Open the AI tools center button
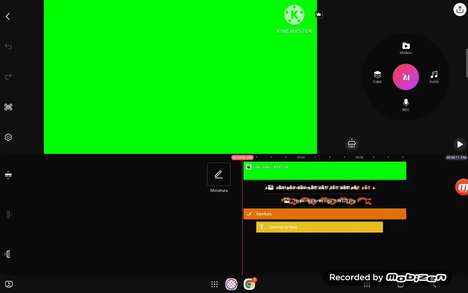Viewport: 468px width, 293px height. tap(405, 77)
